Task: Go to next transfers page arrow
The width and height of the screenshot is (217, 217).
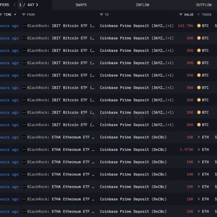Action: click(x=37, y=5)
